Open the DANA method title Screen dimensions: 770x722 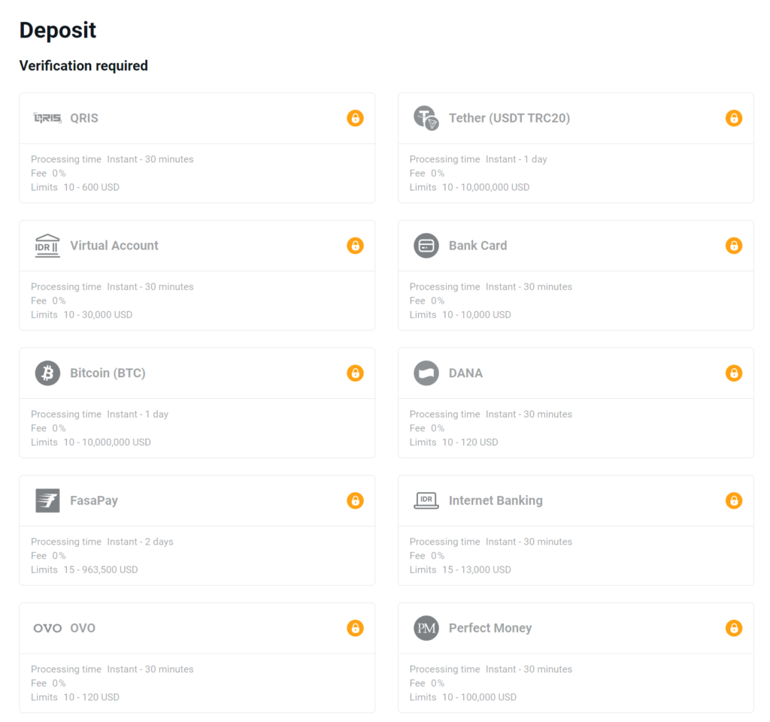coord(465,373)
